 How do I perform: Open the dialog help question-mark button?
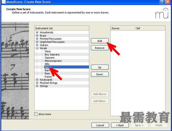point(162,2)
